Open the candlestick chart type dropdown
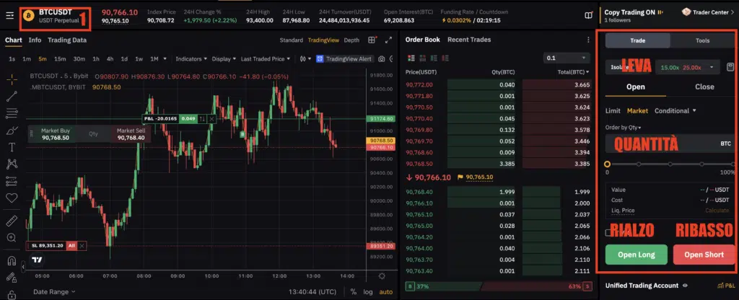 click(305, 59)
